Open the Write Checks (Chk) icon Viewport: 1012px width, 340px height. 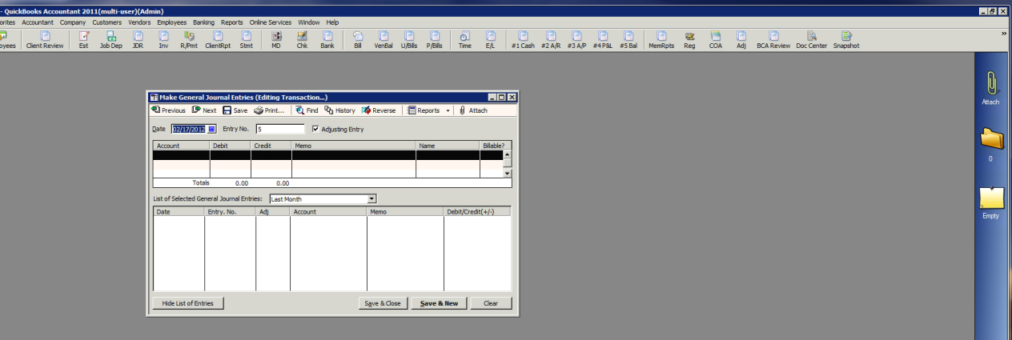302,39
